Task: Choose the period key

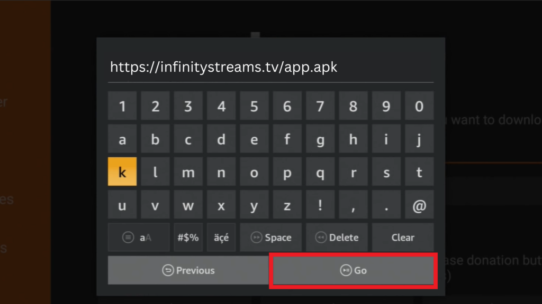Action: pos(386,205)
